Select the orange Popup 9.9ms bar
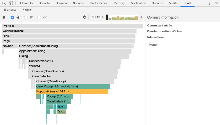The image size is (220, 125). point(72,92)
